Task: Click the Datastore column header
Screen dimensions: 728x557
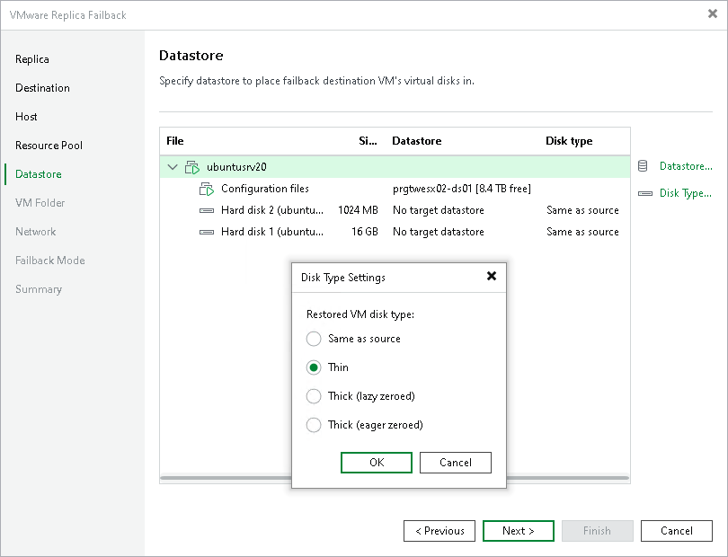Action: pyautogui.click(x=416, y=141)
